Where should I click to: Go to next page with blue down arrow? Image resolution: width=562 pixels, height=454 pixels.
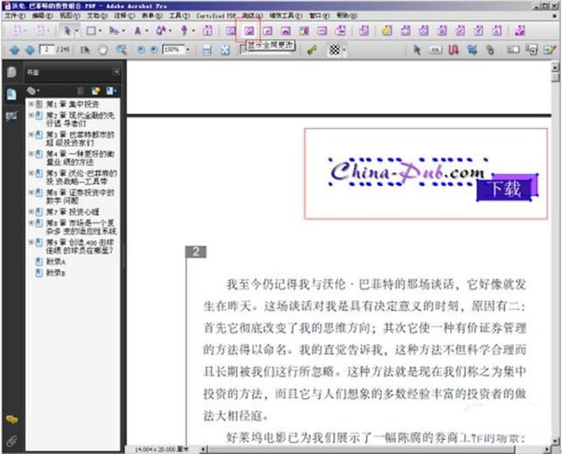[30, 50]
